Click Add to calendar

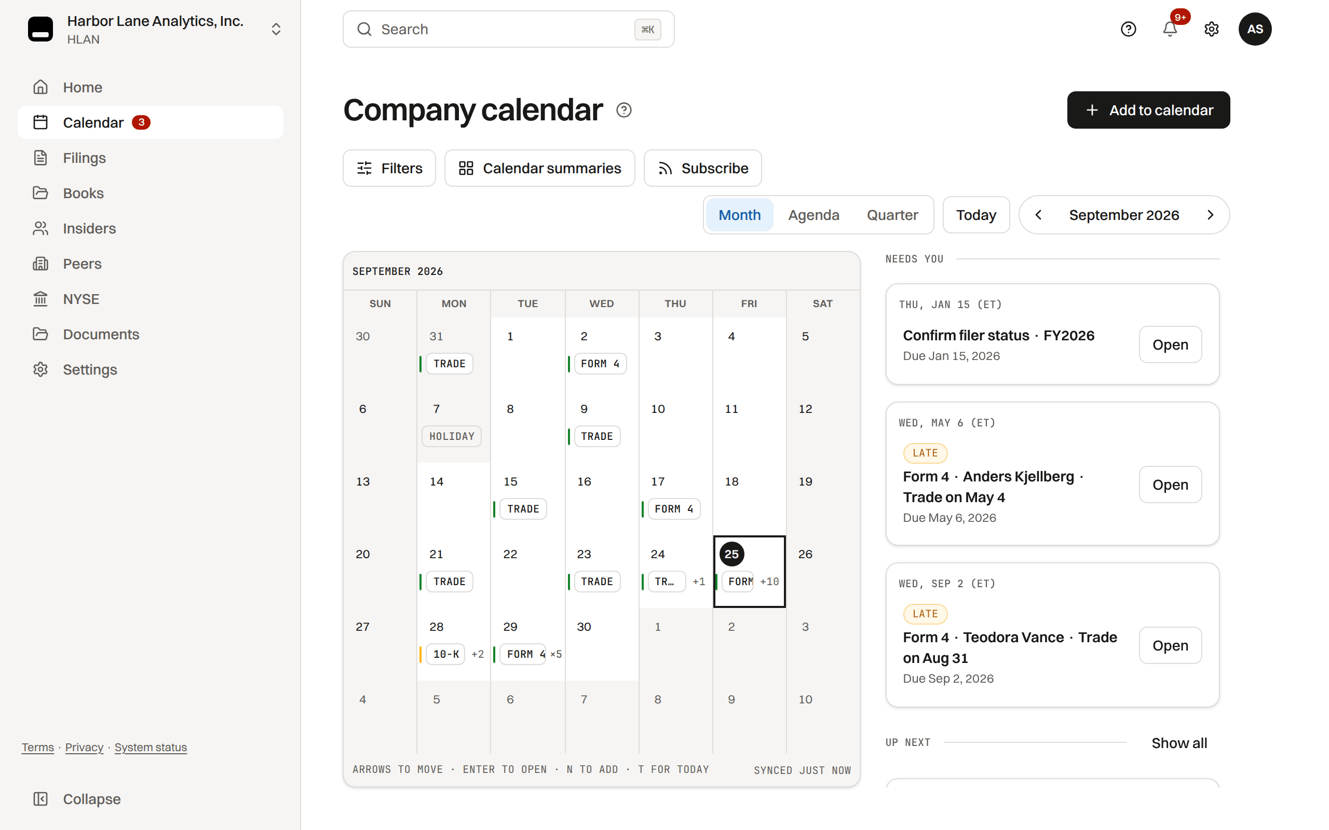click(1148, 110)
